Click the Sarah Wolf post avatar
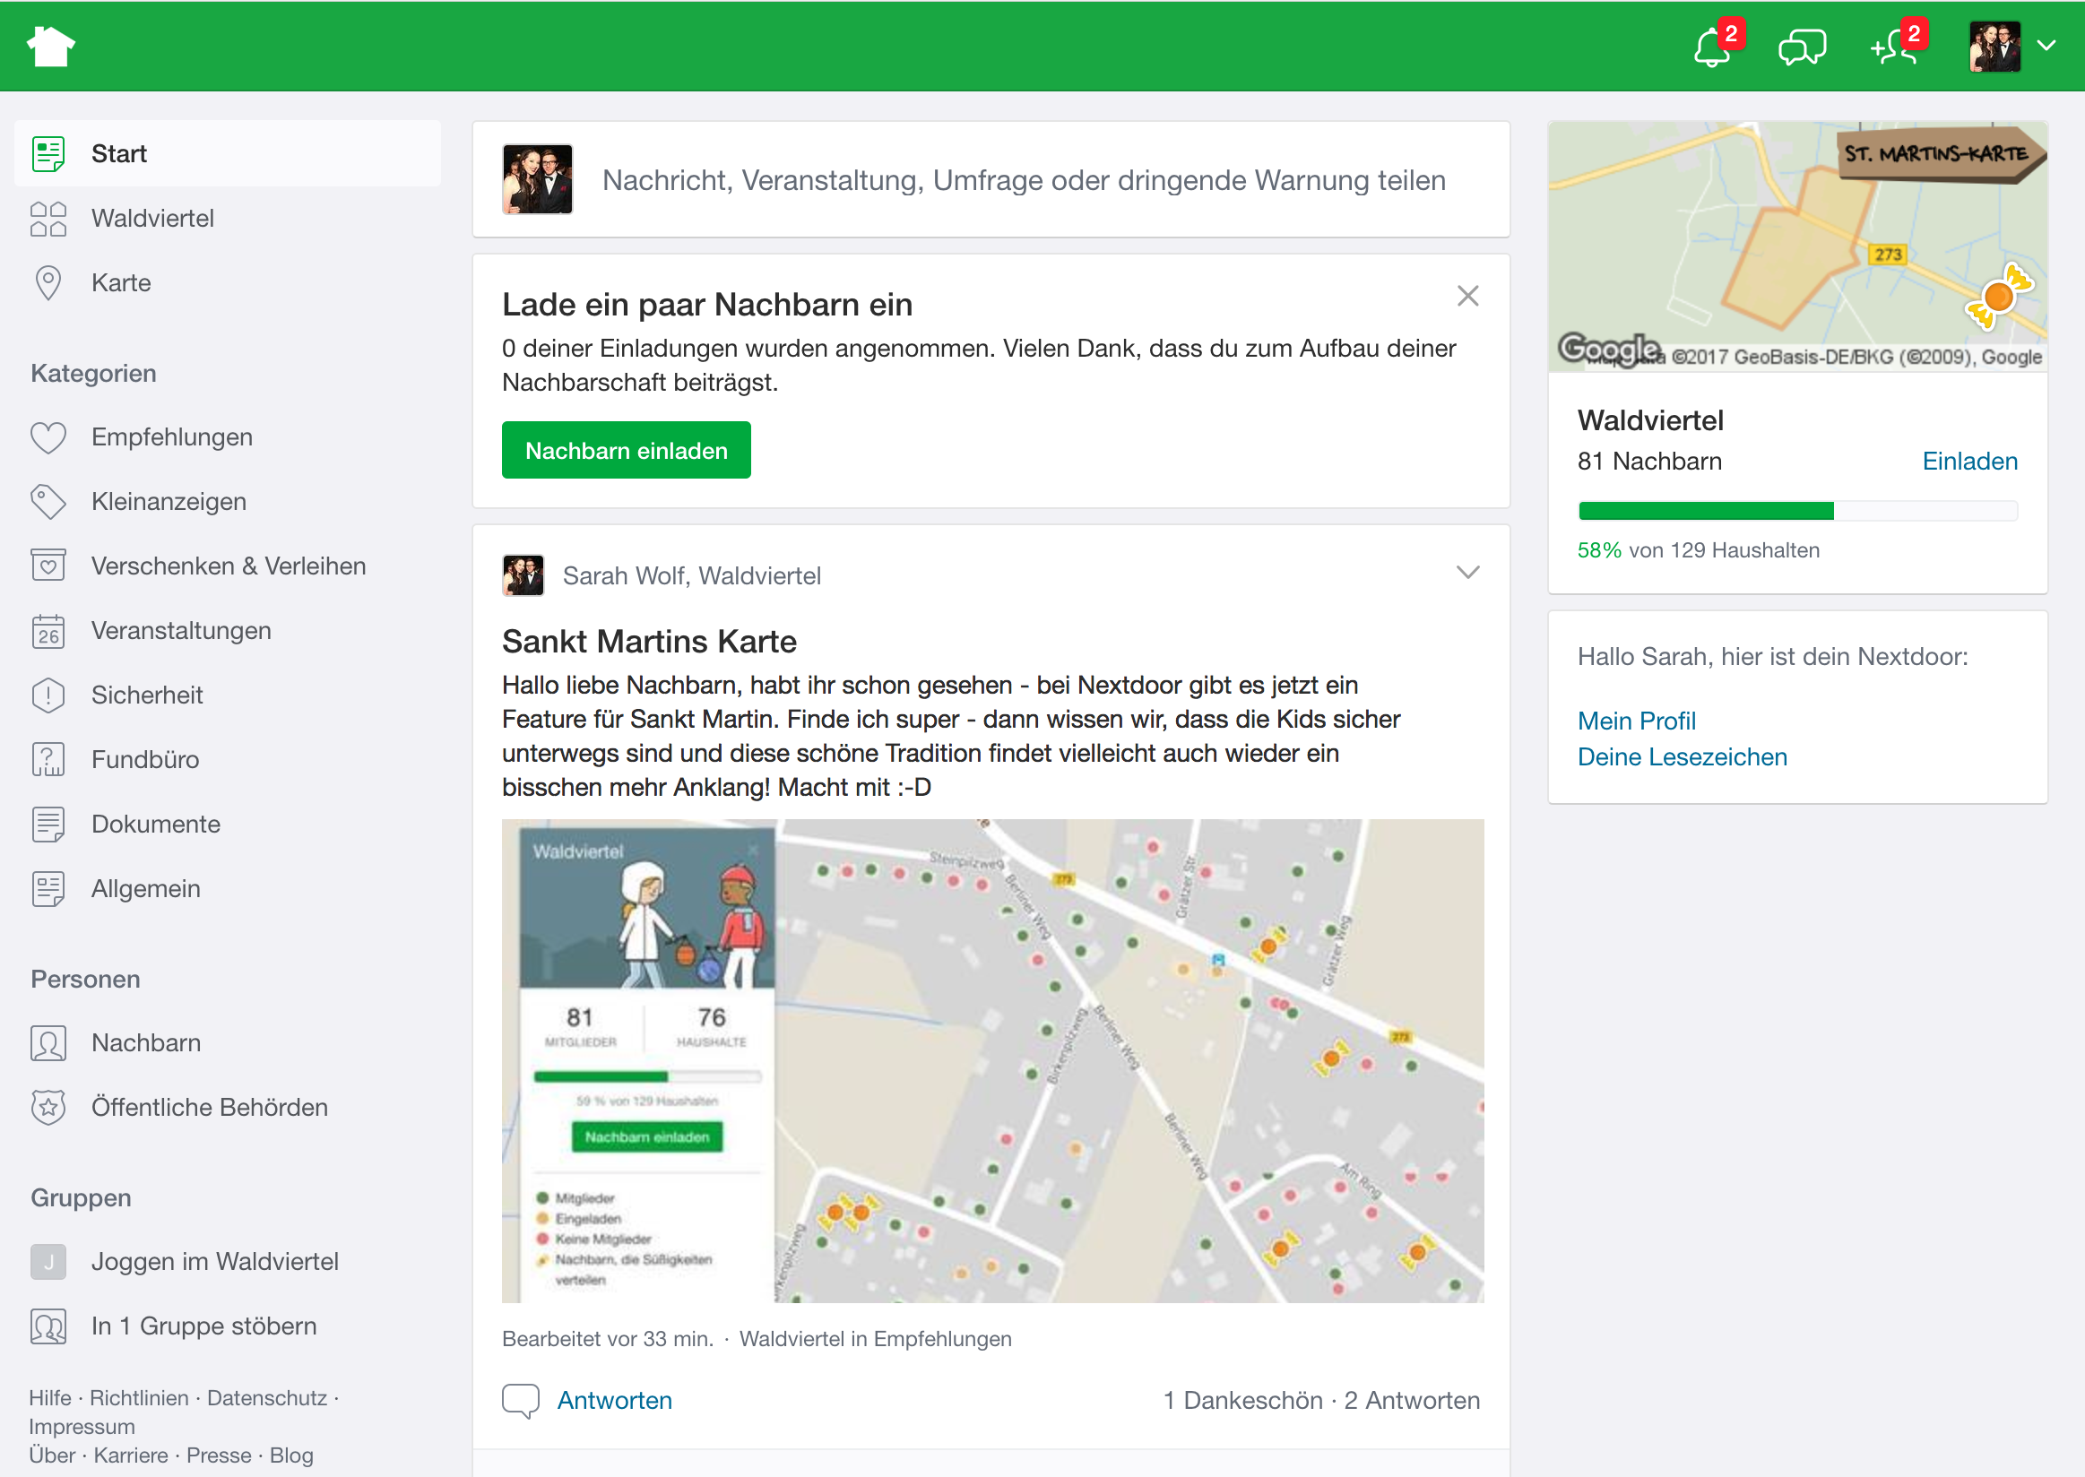This screenshot has width=2085, height=1477. 523,574
